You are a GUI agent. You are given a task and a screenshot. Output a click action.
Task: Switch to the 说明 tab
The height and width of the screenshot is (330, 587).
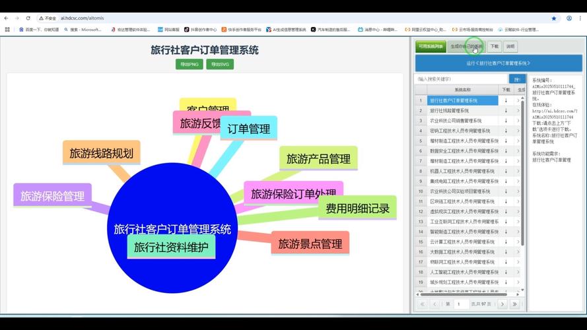[x=510, y=46]
